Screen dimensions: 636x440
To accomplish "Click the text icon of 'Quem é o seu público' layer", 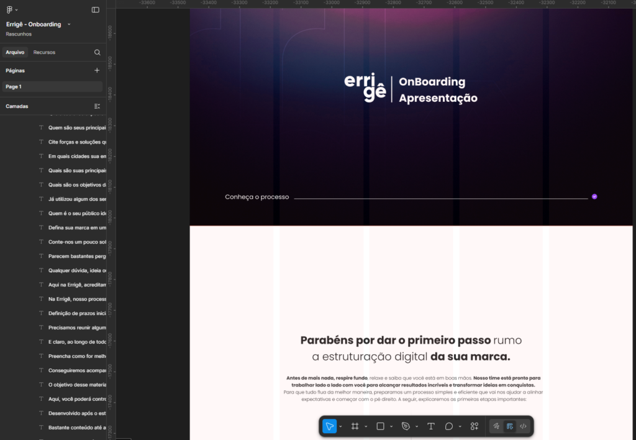I will point(41,213).
